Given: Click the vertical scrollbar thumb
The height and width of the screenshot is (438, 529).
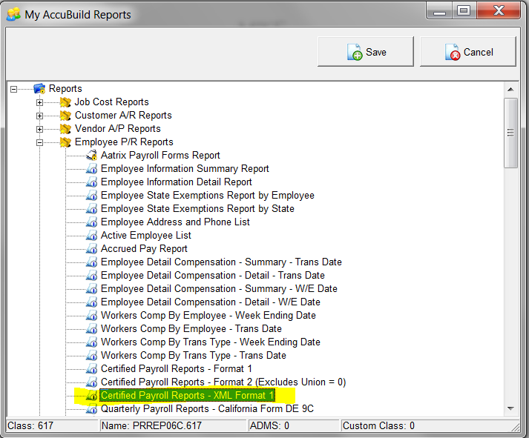Looking at the screenshot, I should pos(510,133).
